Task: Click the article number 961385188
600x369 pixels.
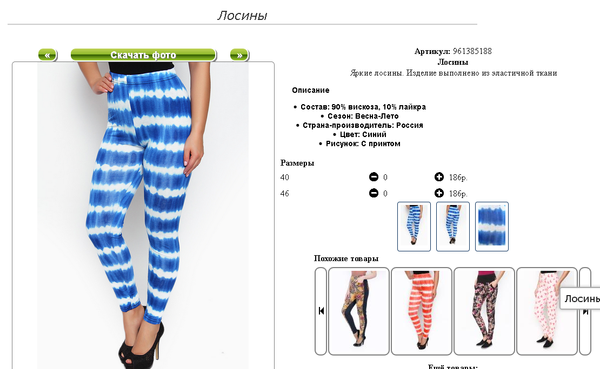Action: click(x=472, y=51)
